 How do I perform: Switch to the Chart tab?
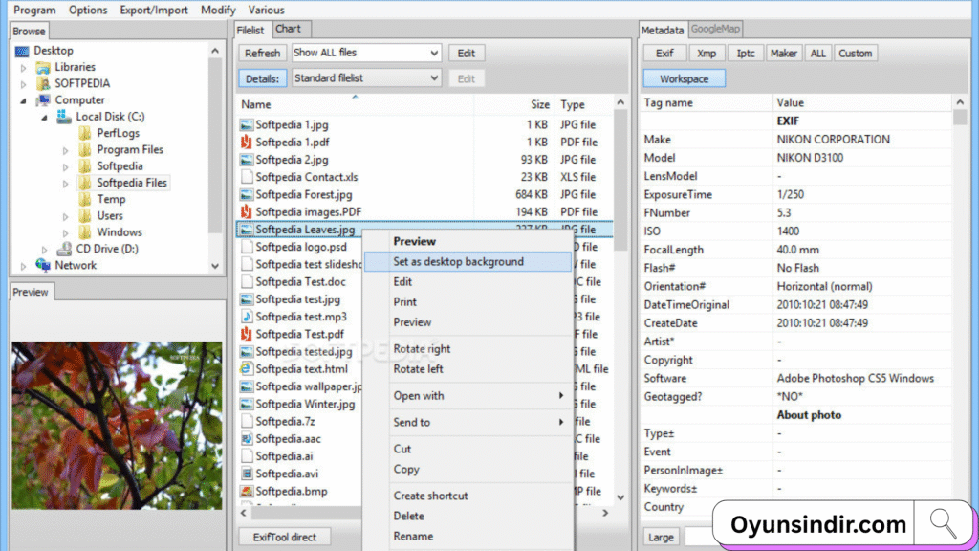pos(288,30)
